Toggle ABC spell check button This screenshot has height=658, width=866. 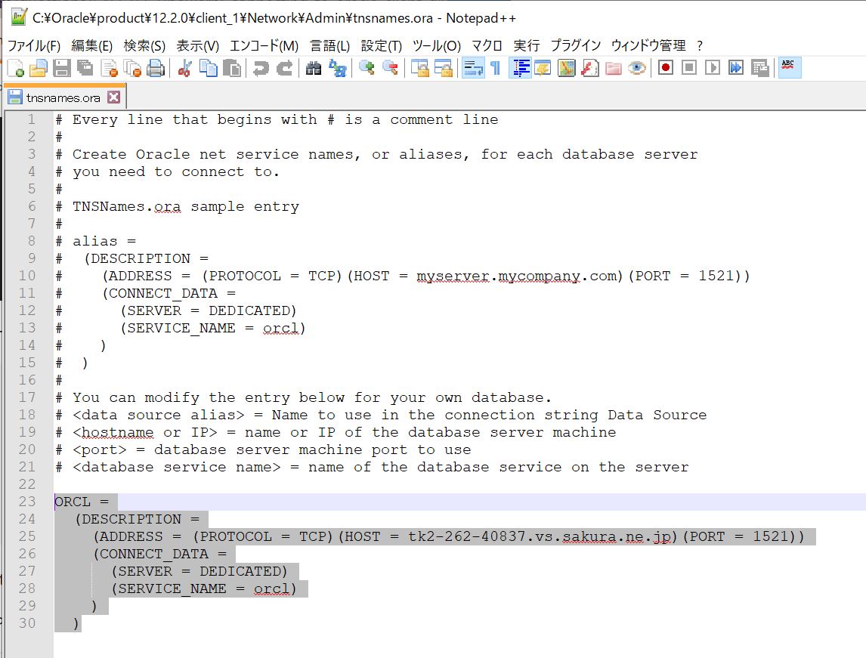[789, 67]
